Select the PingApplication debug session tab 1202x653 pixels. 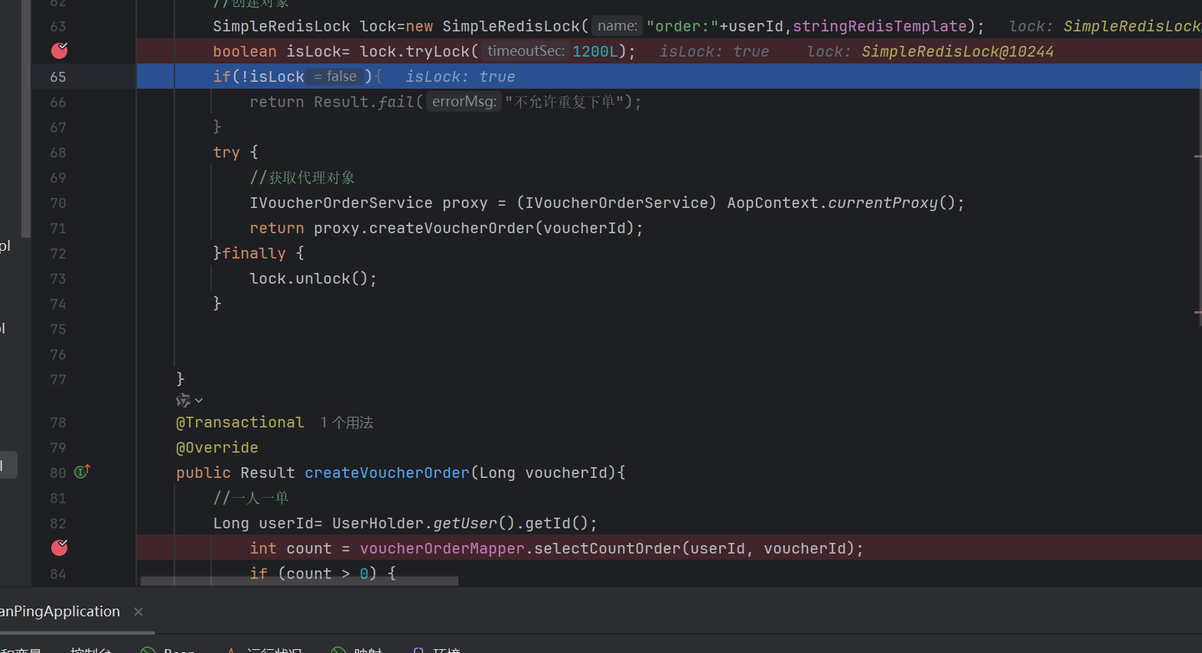pos(60,611)
